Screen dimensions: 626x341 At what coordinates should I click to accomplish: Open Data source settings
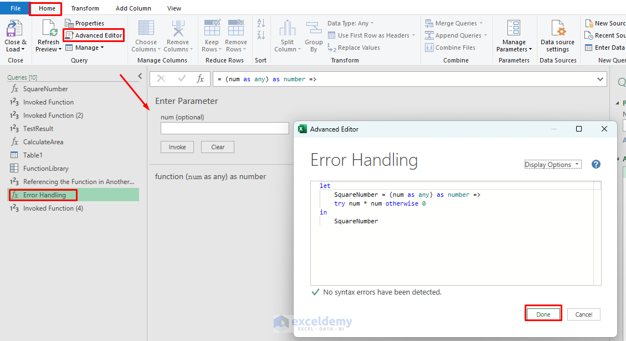pyautogui.click(x=557, y=36)
